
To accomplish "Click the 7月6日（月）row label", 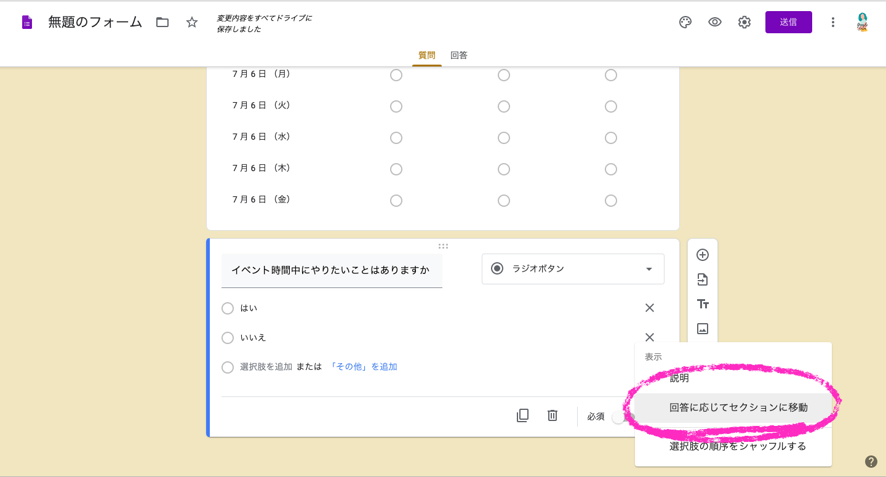I will [x=261, y=74].
